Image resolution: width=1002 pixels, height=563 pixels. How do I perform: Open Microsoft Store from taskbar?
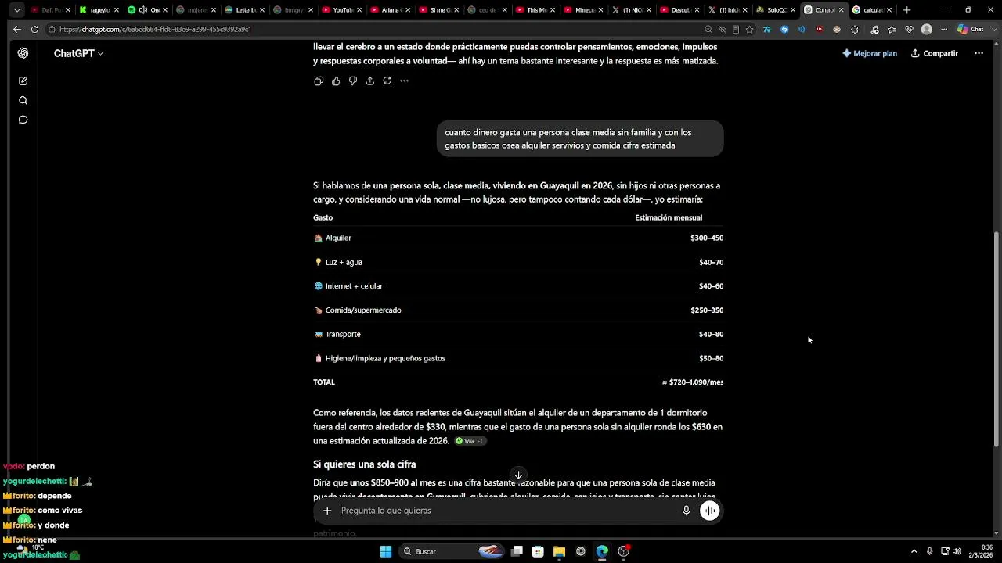coord(538,551)
